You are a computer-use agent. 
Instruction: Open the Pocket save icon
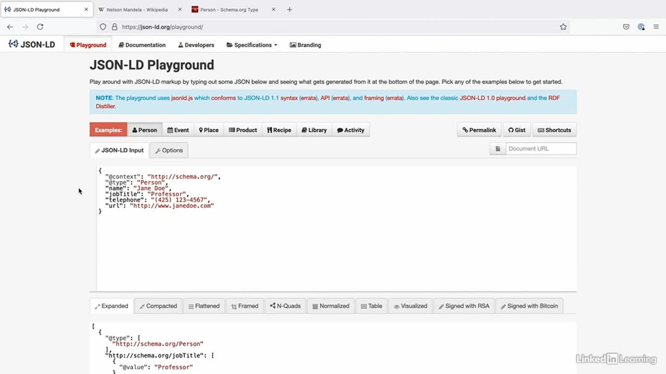click(626, 27)
